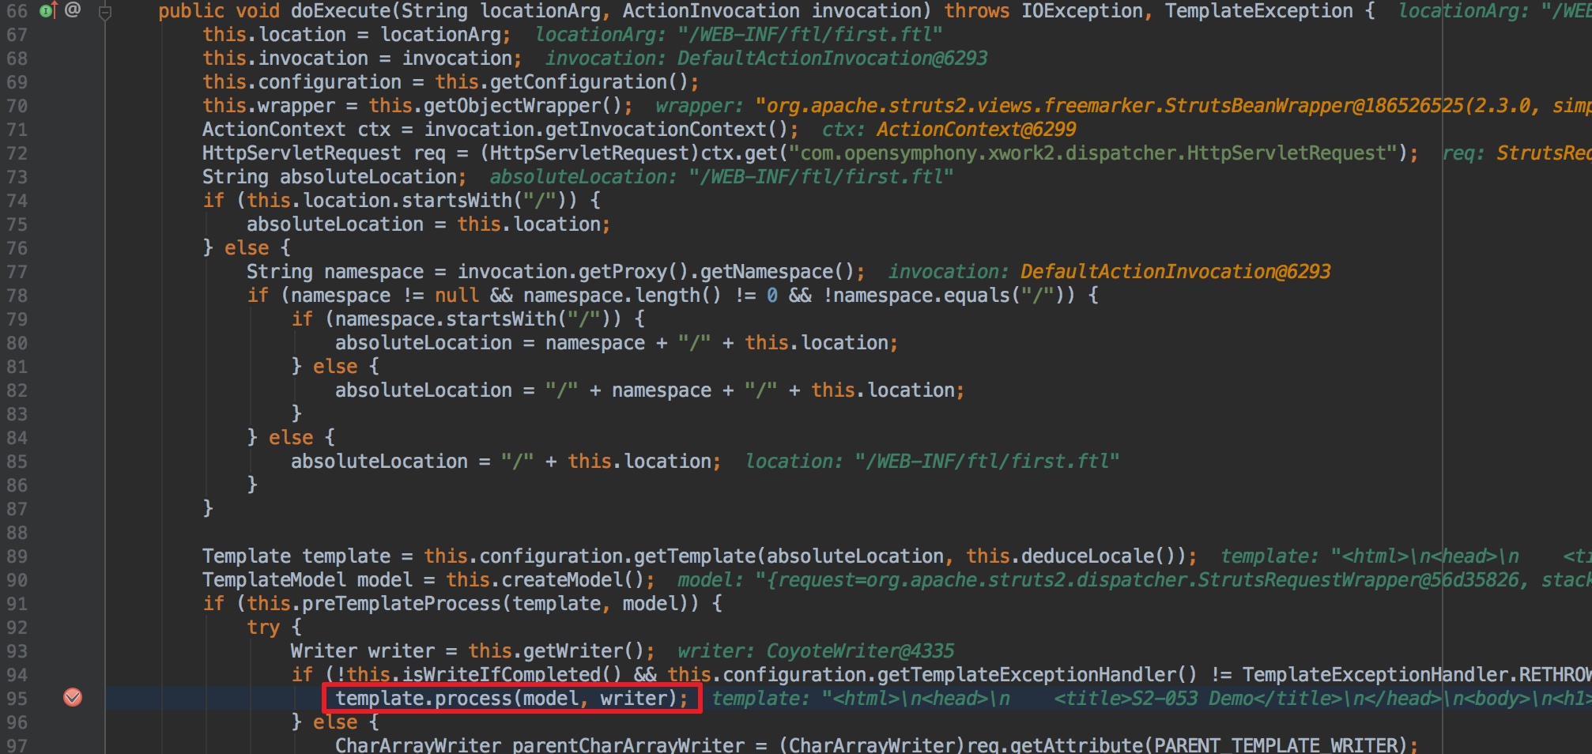The image size is (1592, 754).
Task: Toggle the breakpoint on line 95
Action: coord(73,697)
